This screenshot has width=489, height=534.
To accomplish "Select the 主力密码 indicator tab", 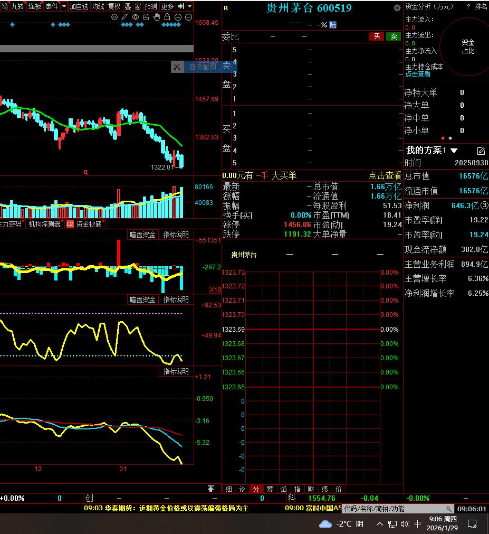I will tap(11, 224).
